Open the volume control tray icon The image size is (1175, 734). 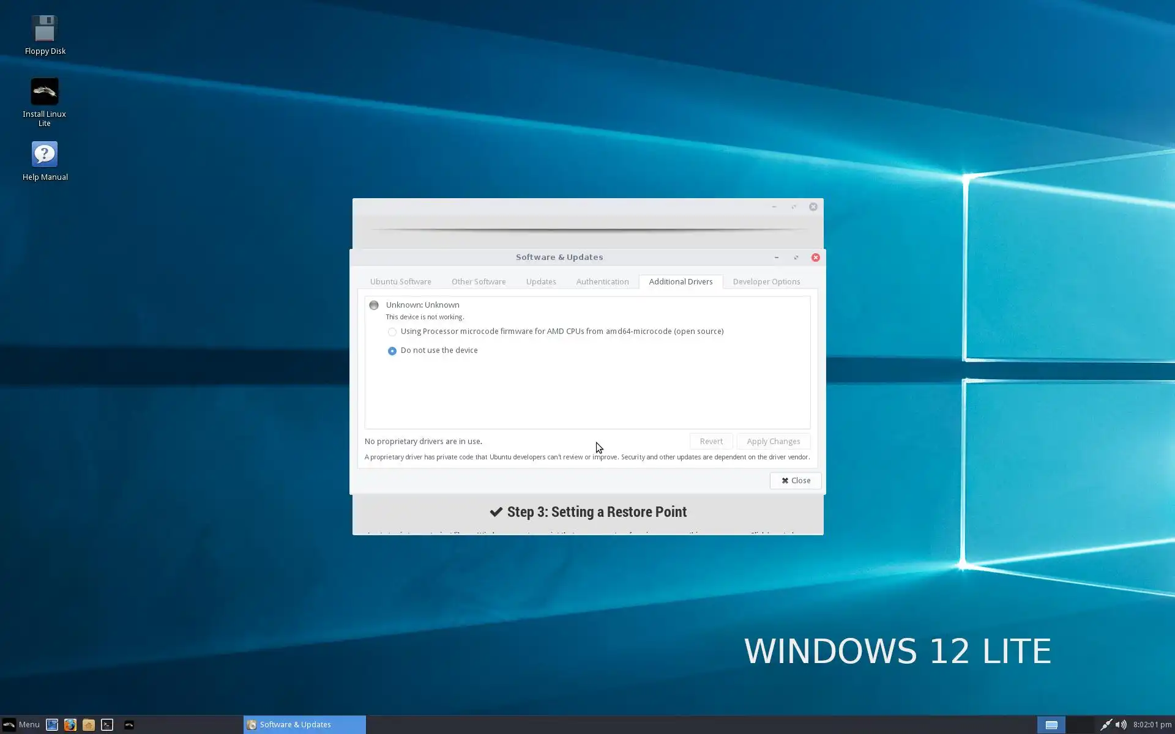click(x=1121, y=725)
